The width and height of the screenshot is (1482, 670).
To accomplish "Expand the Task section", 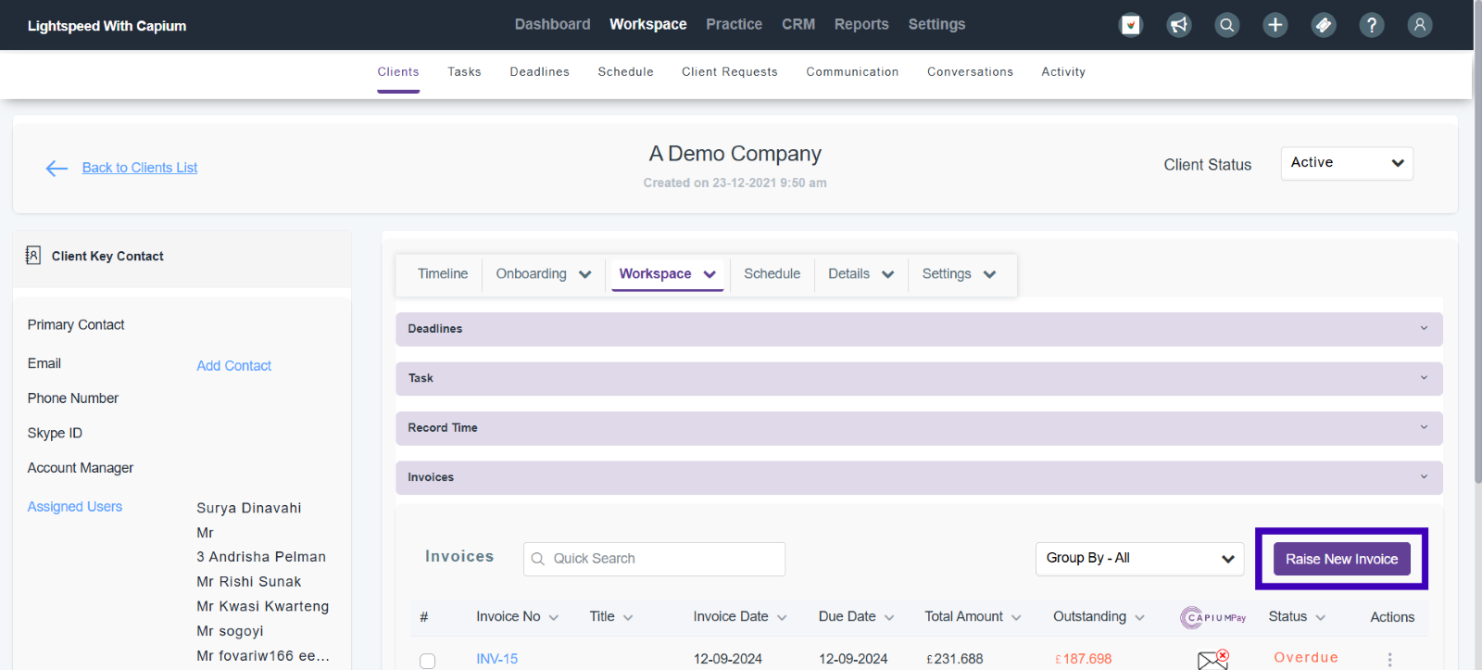I will [919, 378].
